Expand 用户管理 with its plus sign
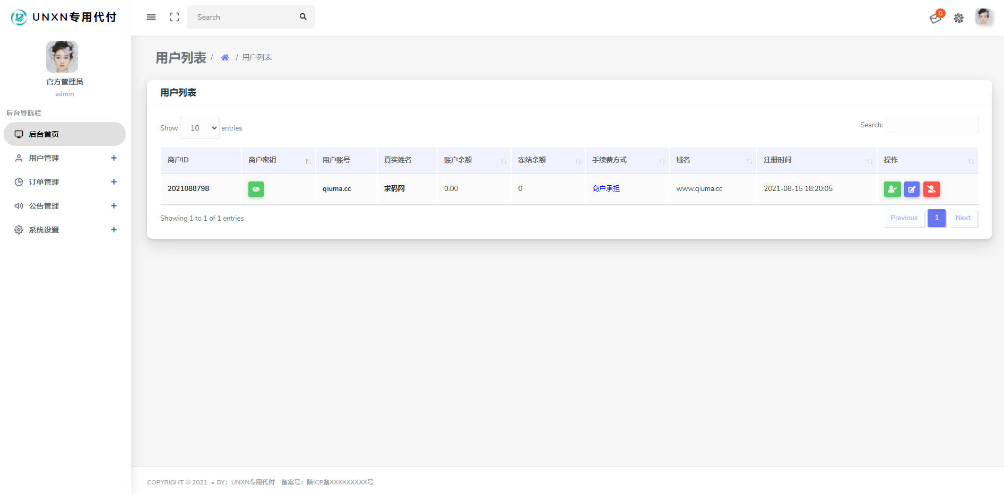1004x494 pixels. 114,158
